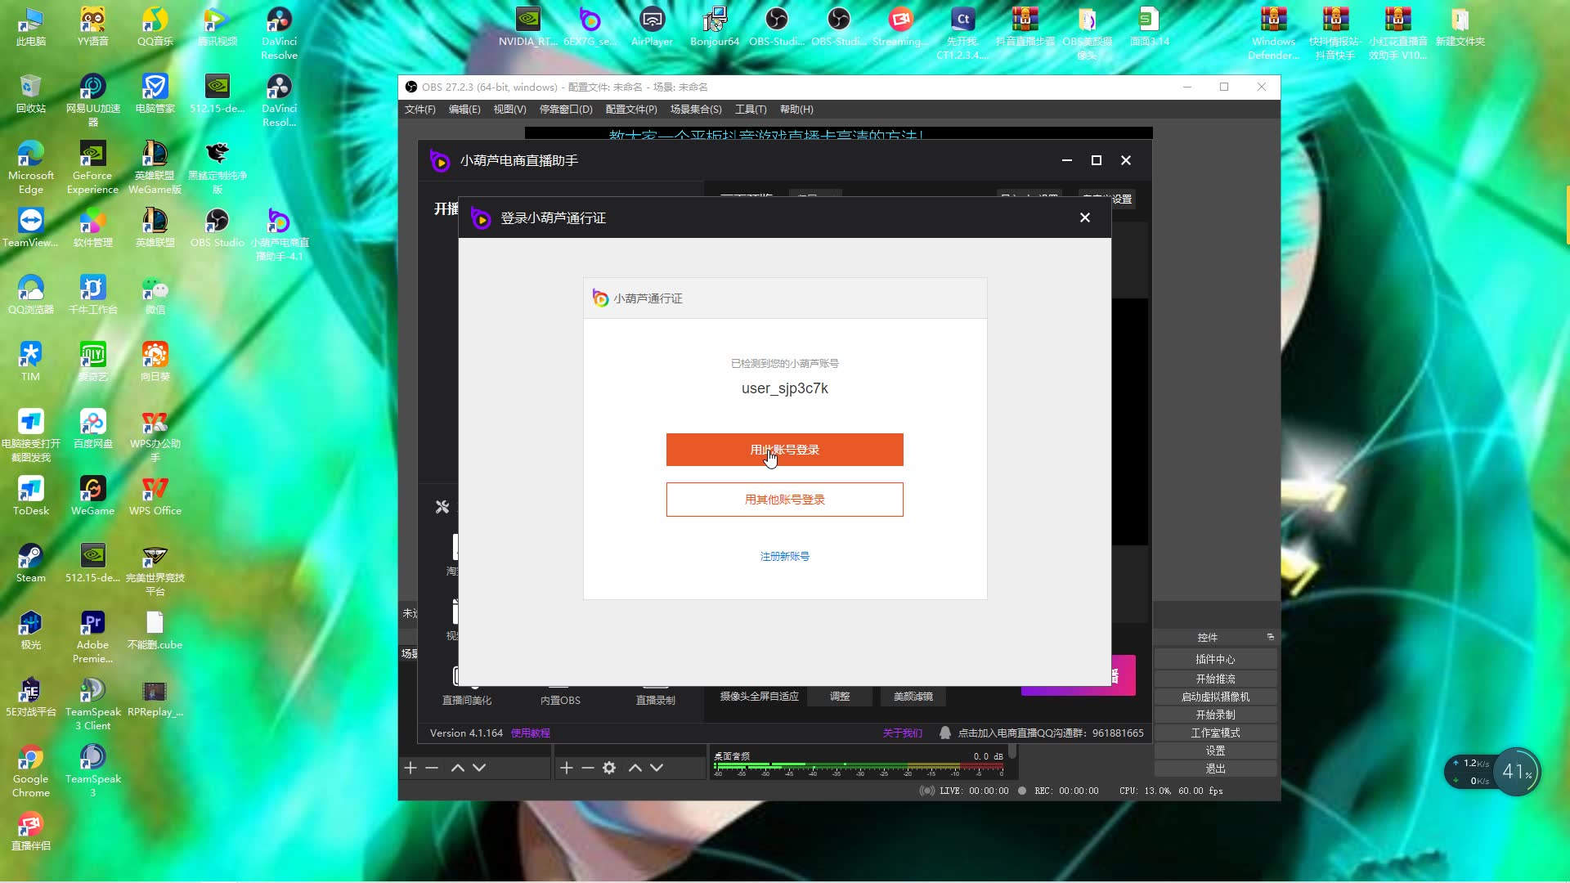Open the OBS 停靠窗口(D) menu
The height and width of the screenshot is (883, 1570).
566,109
